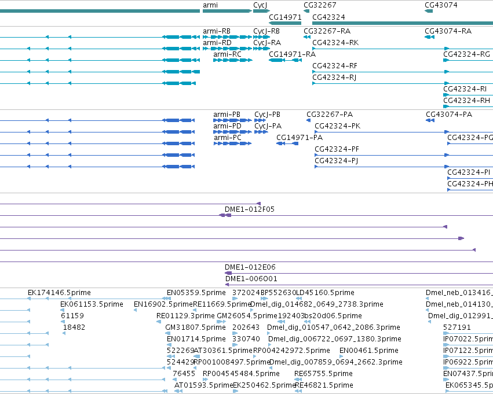Select transcript CG43074-RA label
493x394 pixels.
click(x=448, y=31)
